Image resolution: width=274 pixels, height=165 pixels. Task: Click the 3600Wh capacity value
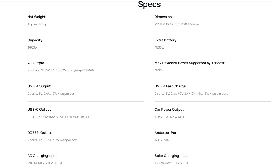[x=33, y=47]
